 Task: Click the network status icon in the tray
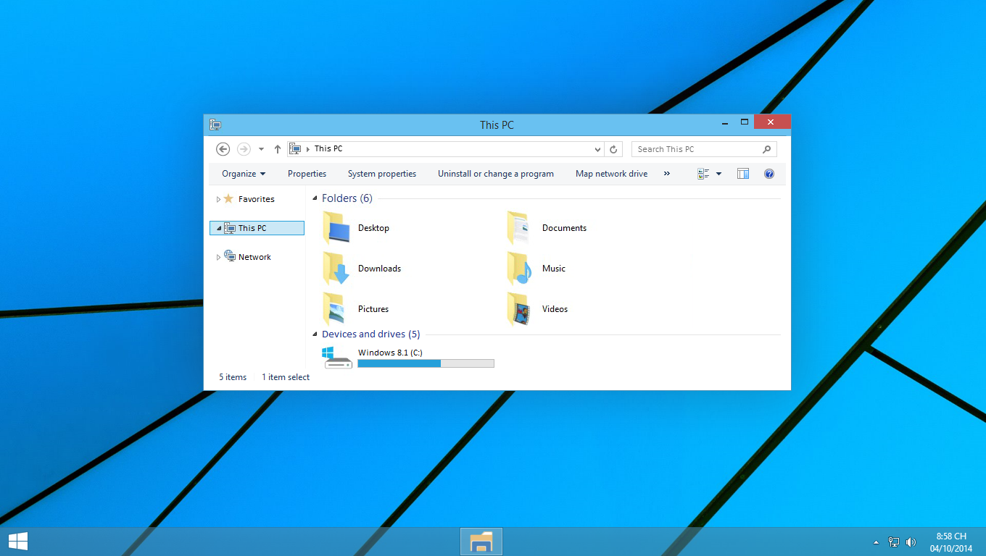point(893,542)
